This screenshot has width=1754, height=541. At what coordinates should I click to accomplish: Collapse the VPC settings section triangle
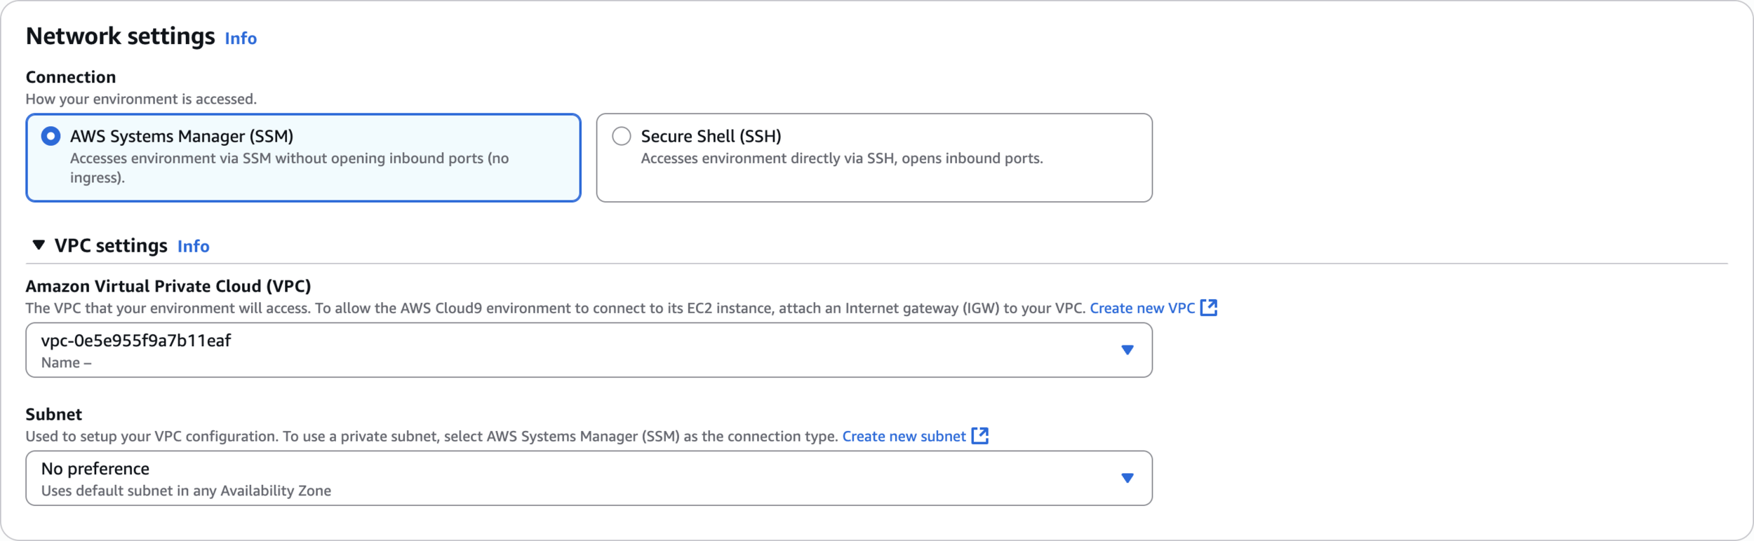[39, 245]
